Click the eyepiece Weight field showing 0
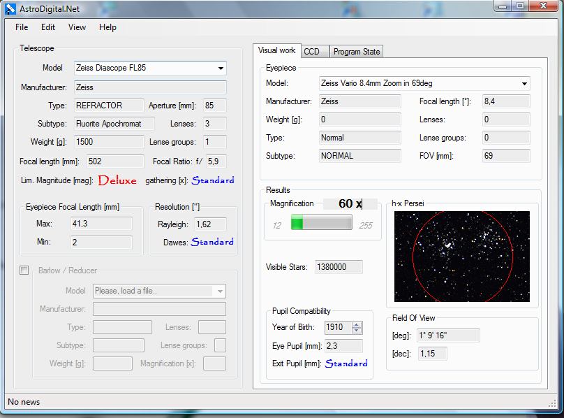The image size is (564, 418). pos(360,120)
